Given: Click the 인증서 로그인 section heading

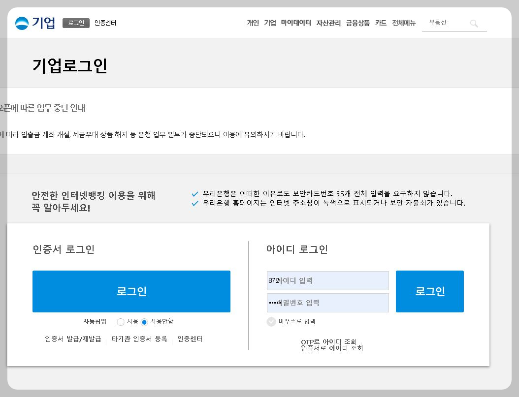Looking at the screenshot, I should 64,249.
